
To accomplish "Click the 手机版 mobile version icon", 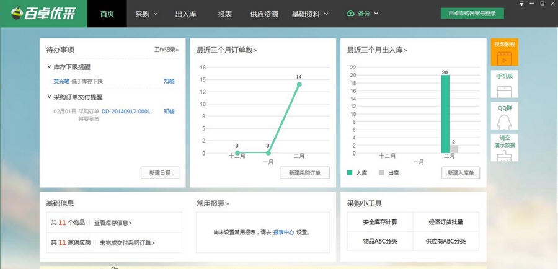I will tap(504, 90).
